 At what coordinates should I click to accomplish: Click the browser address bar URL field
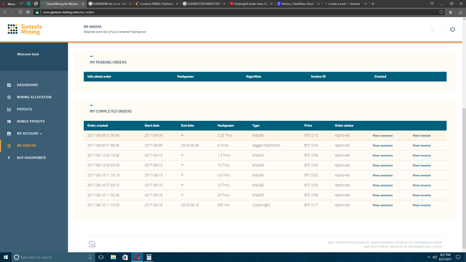pyautogui.click(x=146, y=12)
